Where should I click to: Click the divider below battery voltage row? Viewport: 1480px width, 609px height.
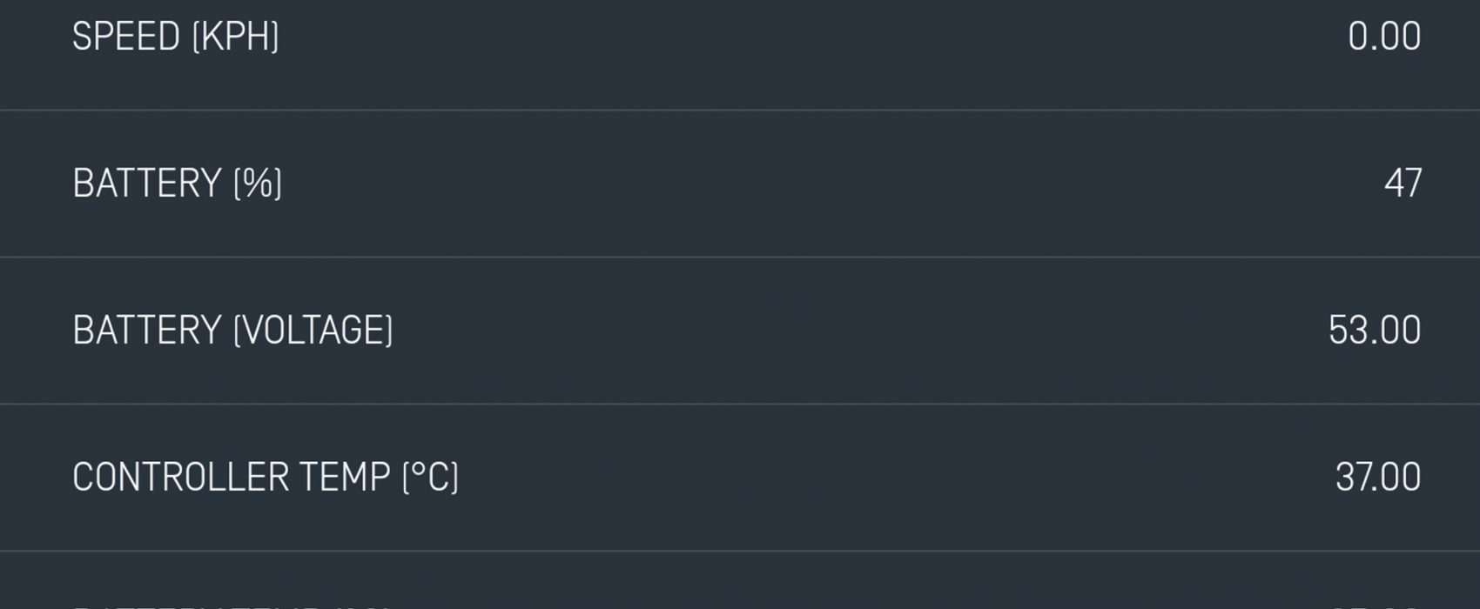pyautogui.click(x=740, y=404)
